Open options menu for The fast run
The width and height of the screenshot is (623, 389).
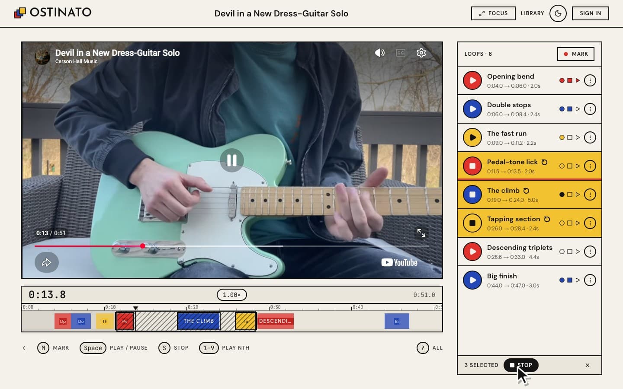coord(590,137)
